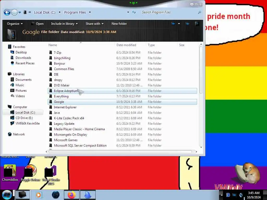267x200 pixels.
Task: Select the Java folder icon
Action: 51,113
